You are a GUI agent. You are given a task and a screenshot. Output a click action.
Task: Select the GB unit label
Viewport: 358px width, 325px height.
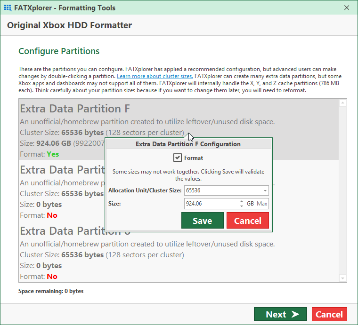point(250,204)
